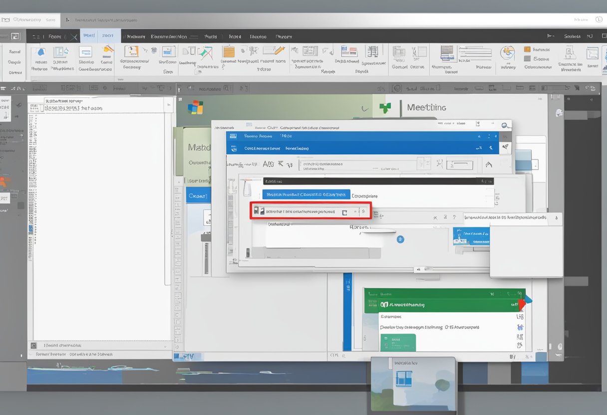Expand the chevron at the right of the formatting bar
This screenshot has width=607, height=415.
(x=489, y=165)
